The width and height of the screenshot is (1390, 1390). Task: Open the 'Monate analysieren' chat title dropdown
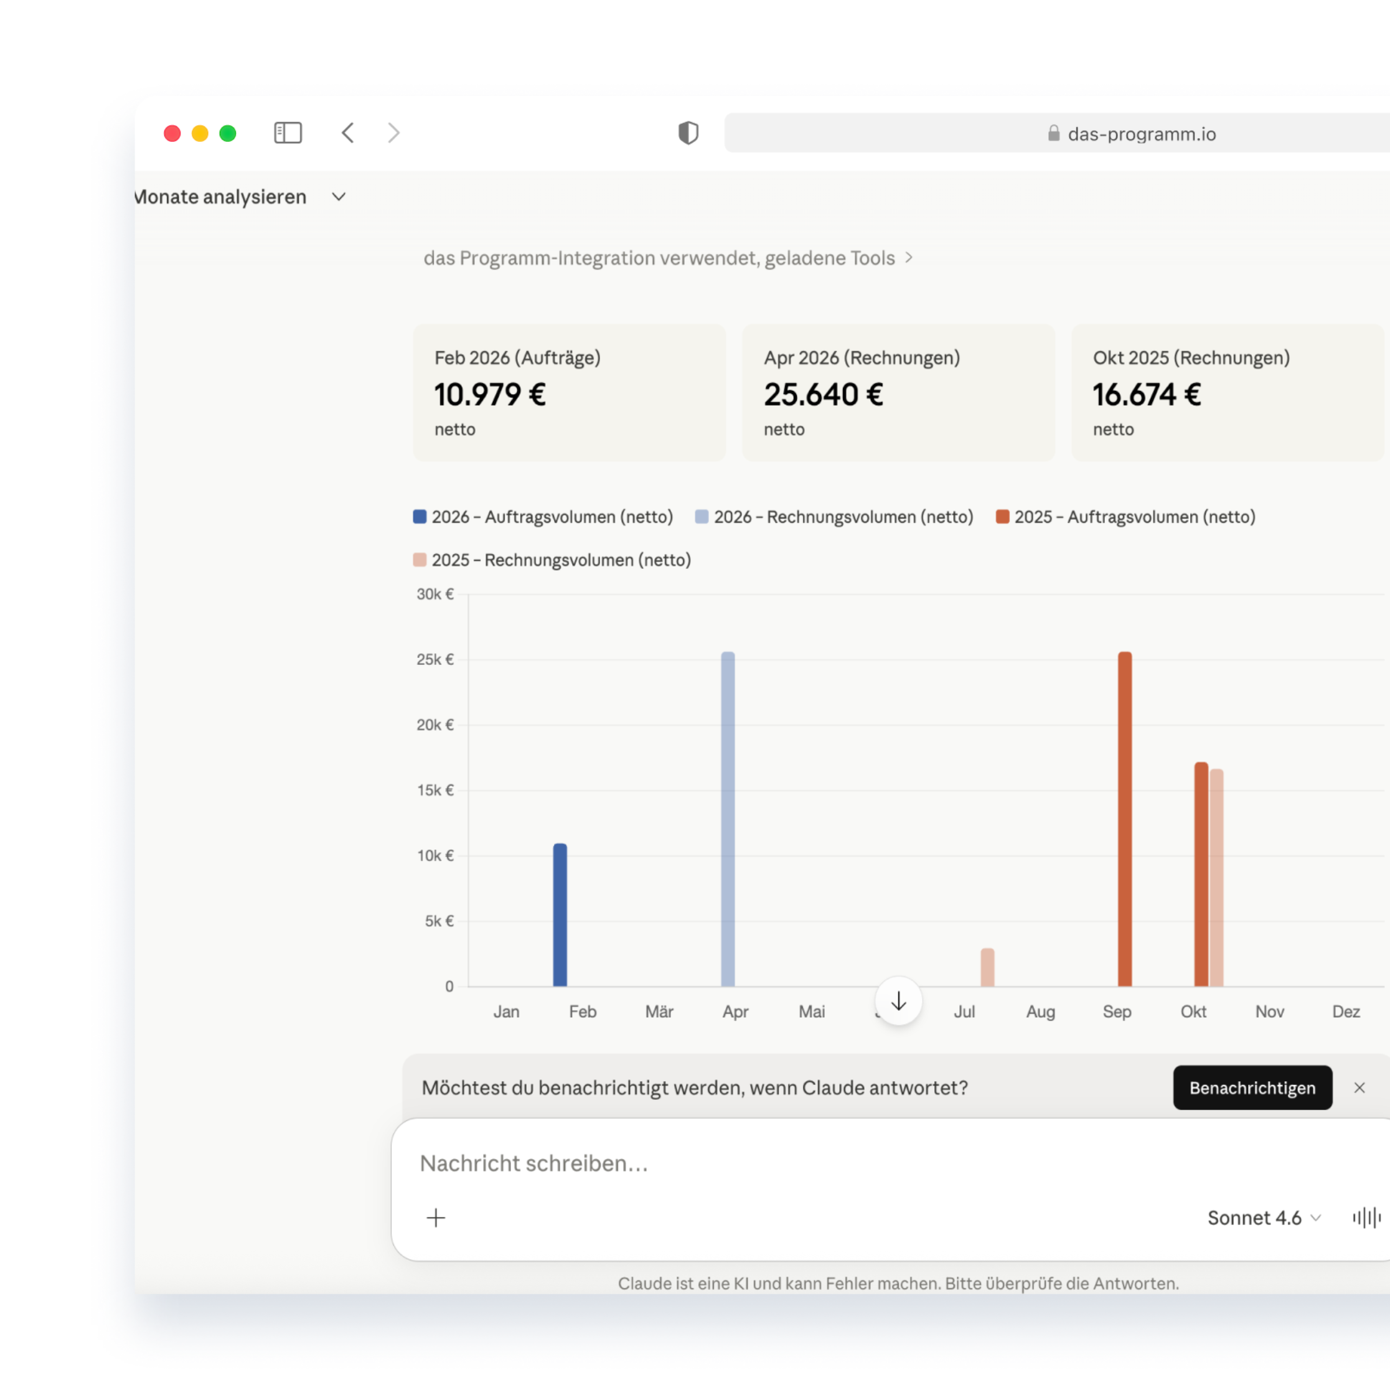339,197
